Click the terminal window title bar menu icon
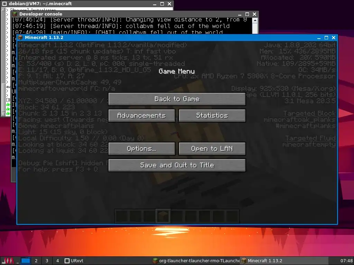 click(4, 3)
